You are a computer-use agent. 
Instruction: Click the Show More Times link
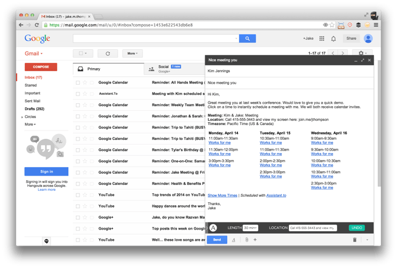[x=222, y=195]
